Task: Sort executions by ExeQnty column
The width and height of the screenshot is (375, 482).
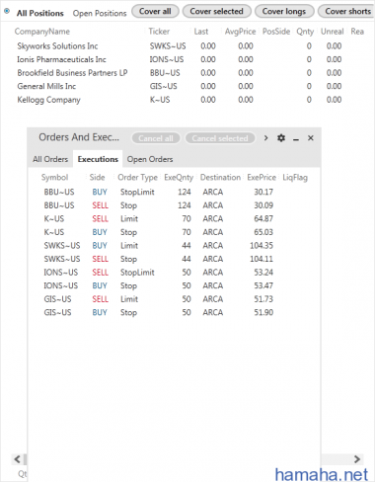Action: tap(179, 178)
